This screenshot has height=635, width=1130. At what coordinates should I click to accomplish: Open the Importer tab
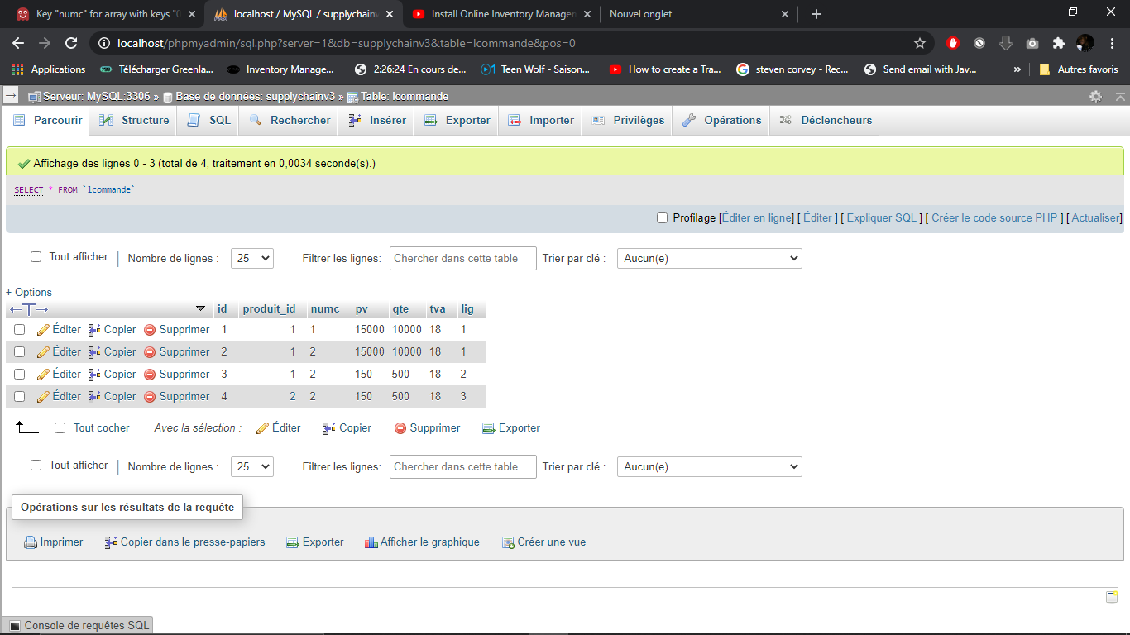point(541,121)
